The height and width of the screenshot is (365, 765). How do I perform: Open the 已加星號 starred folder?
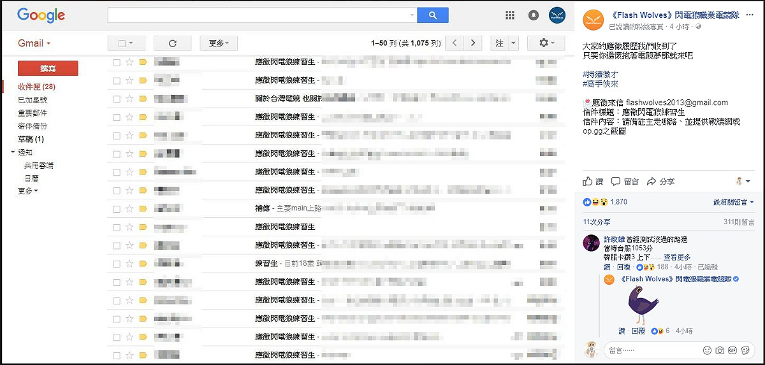(32, 100)
